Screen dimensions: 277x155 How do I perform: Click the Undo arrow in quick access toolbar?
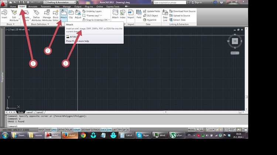click(33, 2)
